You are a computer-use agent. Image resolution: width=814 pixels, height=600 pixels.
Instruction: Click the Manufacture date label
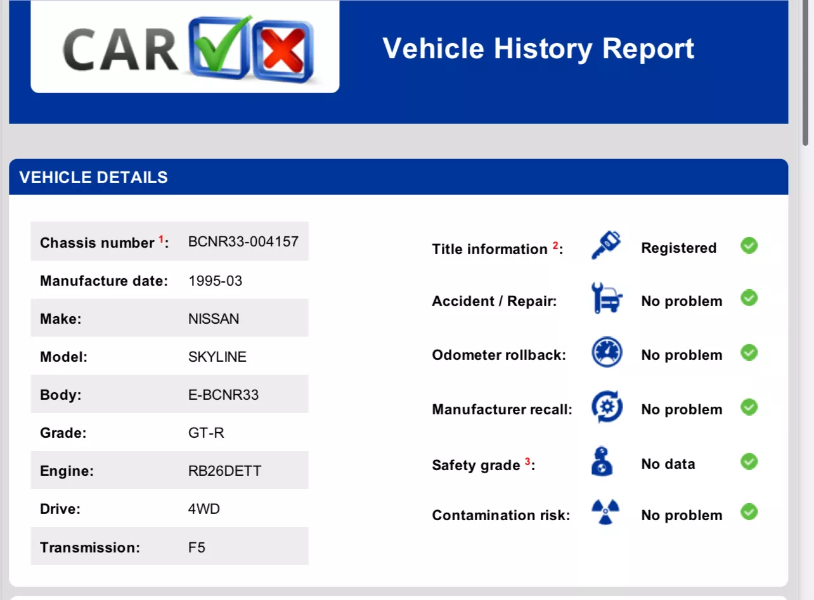tap(104, 281)
